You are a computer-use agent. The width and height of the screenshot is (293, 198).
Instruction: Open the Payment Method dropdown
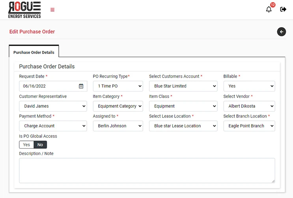point(53,126)
